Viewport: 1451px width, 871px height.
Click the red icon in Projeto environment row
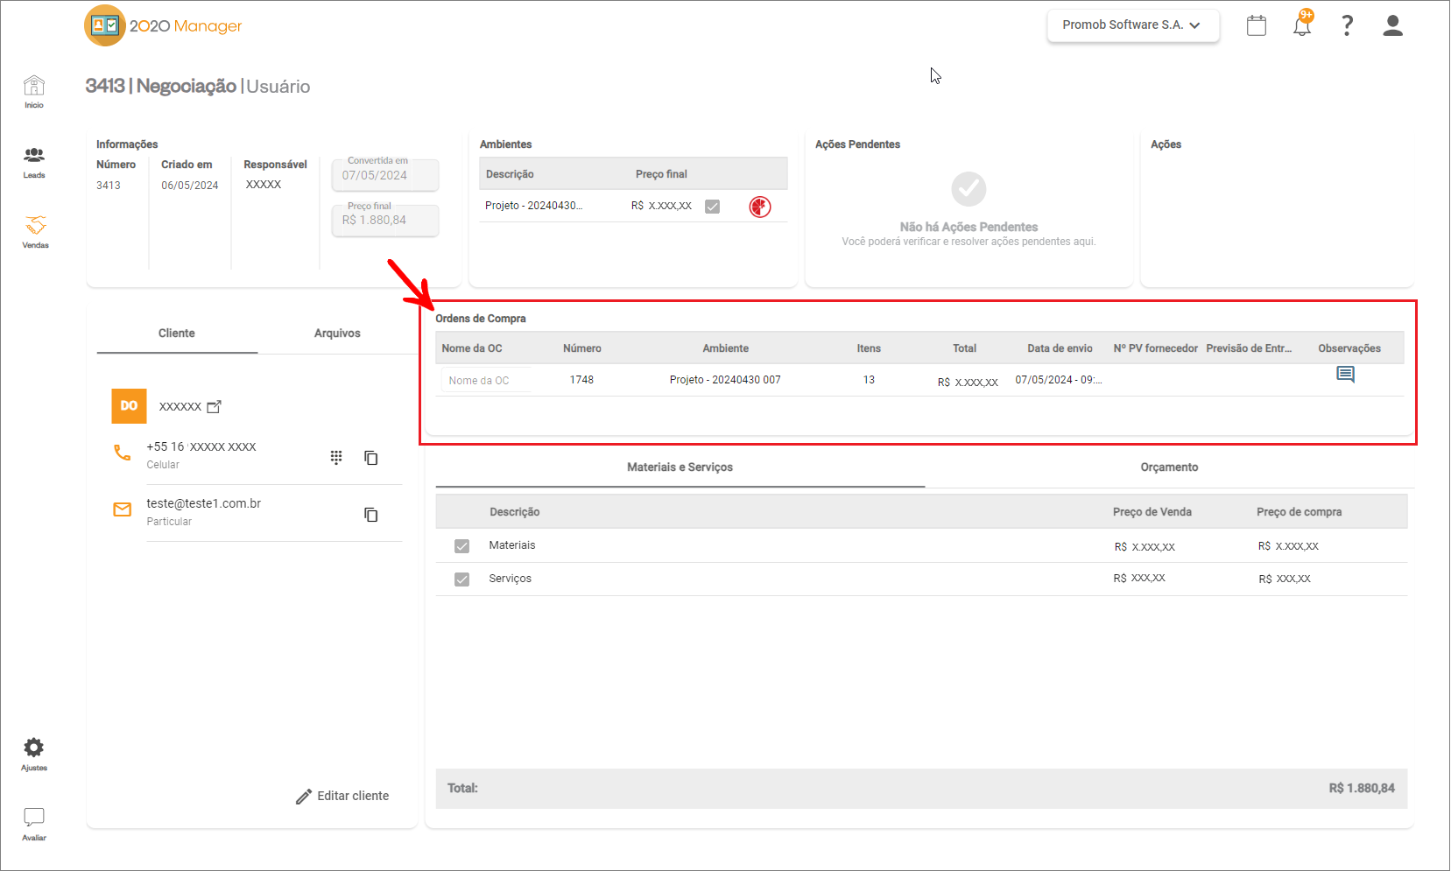(759, 207)
